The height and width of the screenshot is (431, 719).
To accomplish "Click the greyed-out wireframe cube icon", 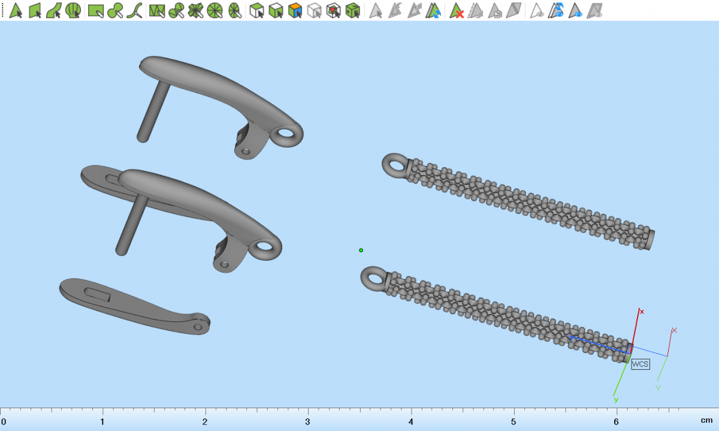I will (315, 10).
